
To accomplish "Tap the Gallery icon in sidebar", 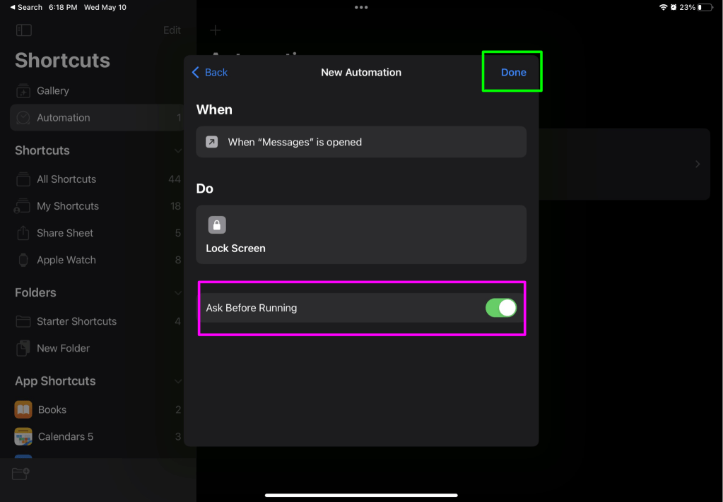I will pos(23,91).
